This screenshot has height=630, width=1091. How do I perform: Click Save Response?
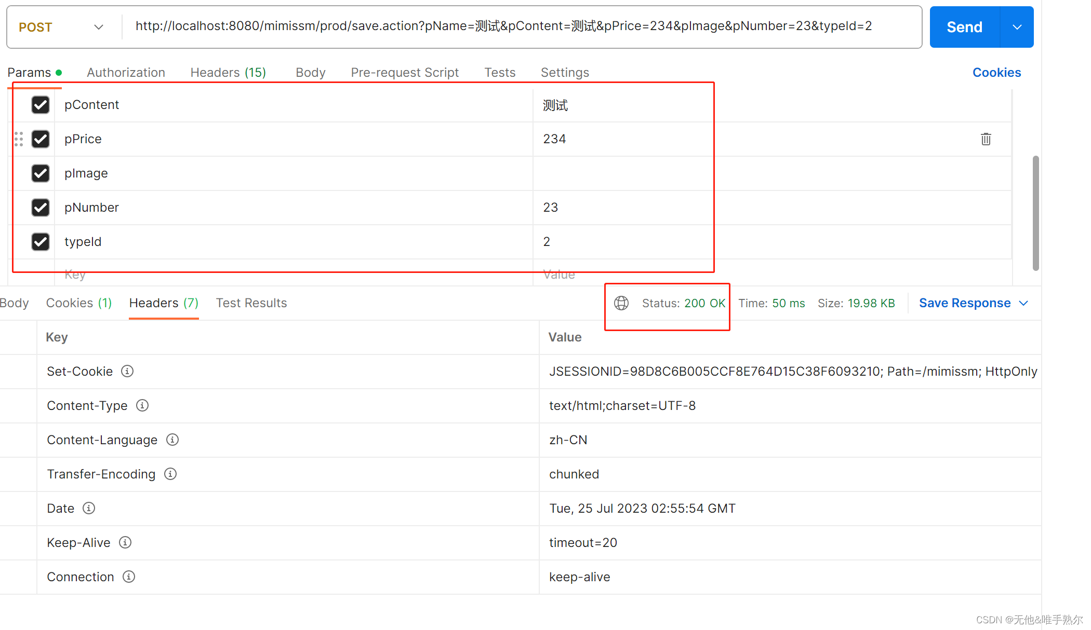(x=965, y=303)
